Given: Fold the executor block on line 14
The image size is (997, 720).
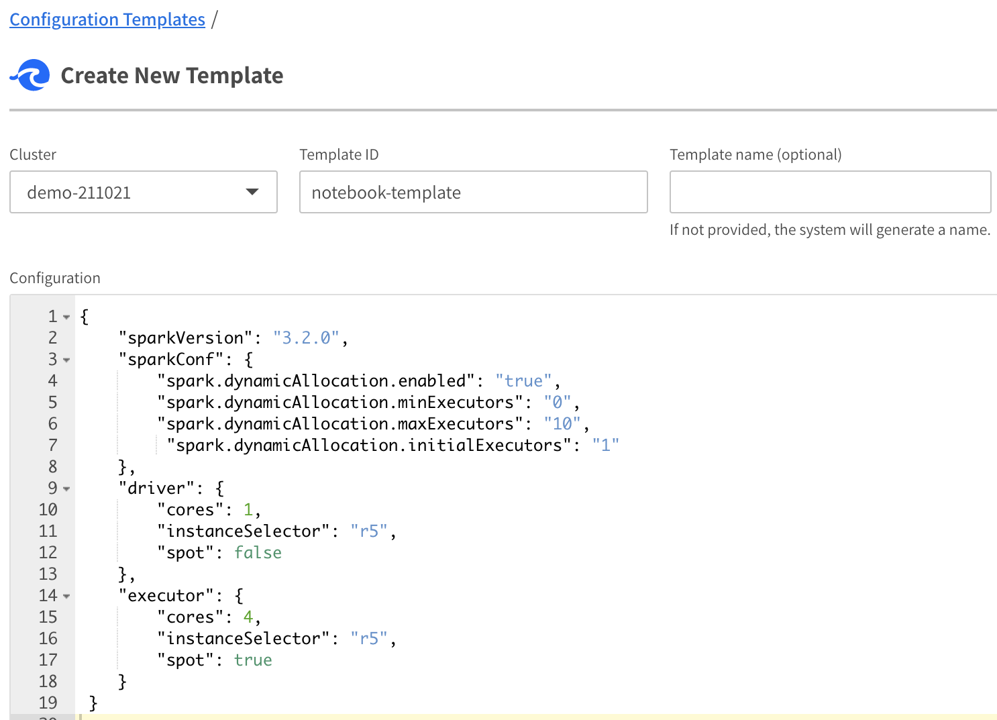Looking at the screenshot, I should 66,596.
